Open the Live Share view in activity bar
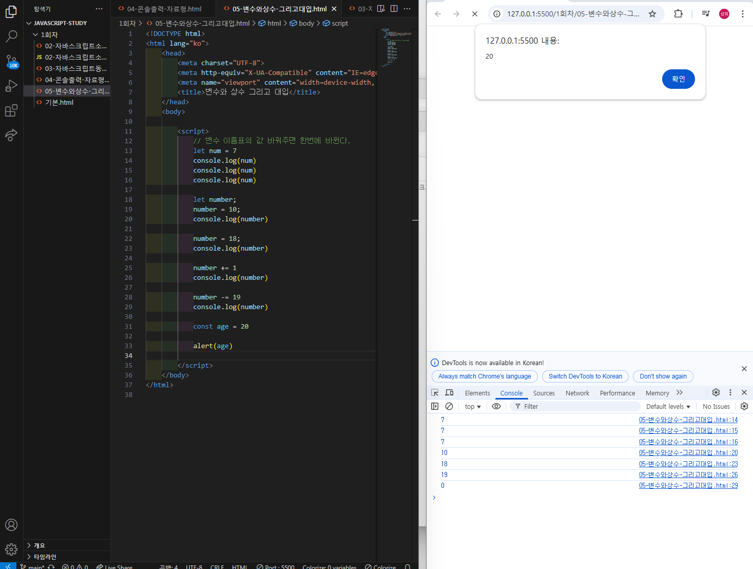Viewport: 753px width, 569px height. click(x=11, y=135)
